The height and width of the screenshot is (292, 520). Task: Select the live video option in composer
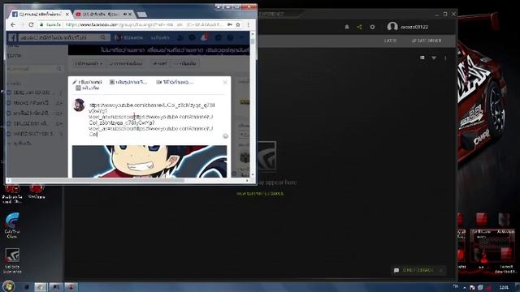click(175, 82)
